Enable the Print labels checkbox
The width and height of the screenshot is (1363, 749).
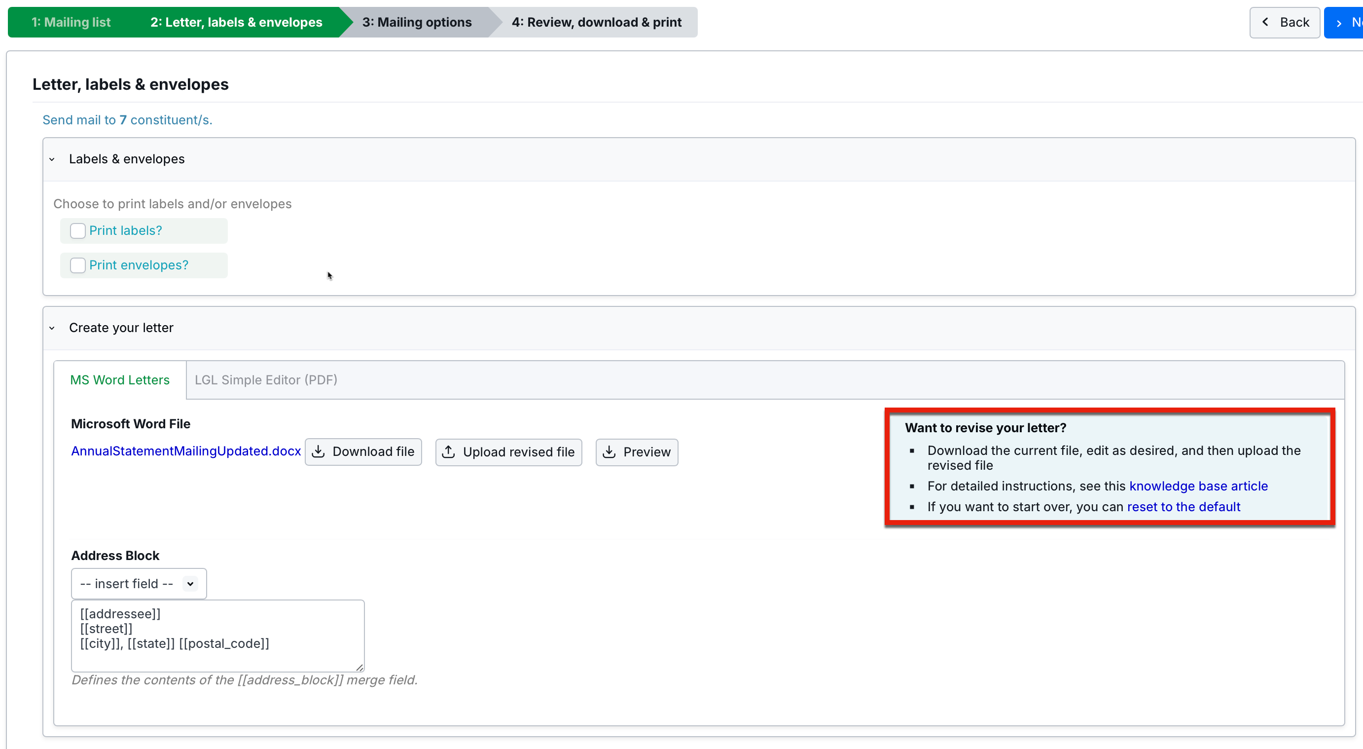[x=78, y=231]
